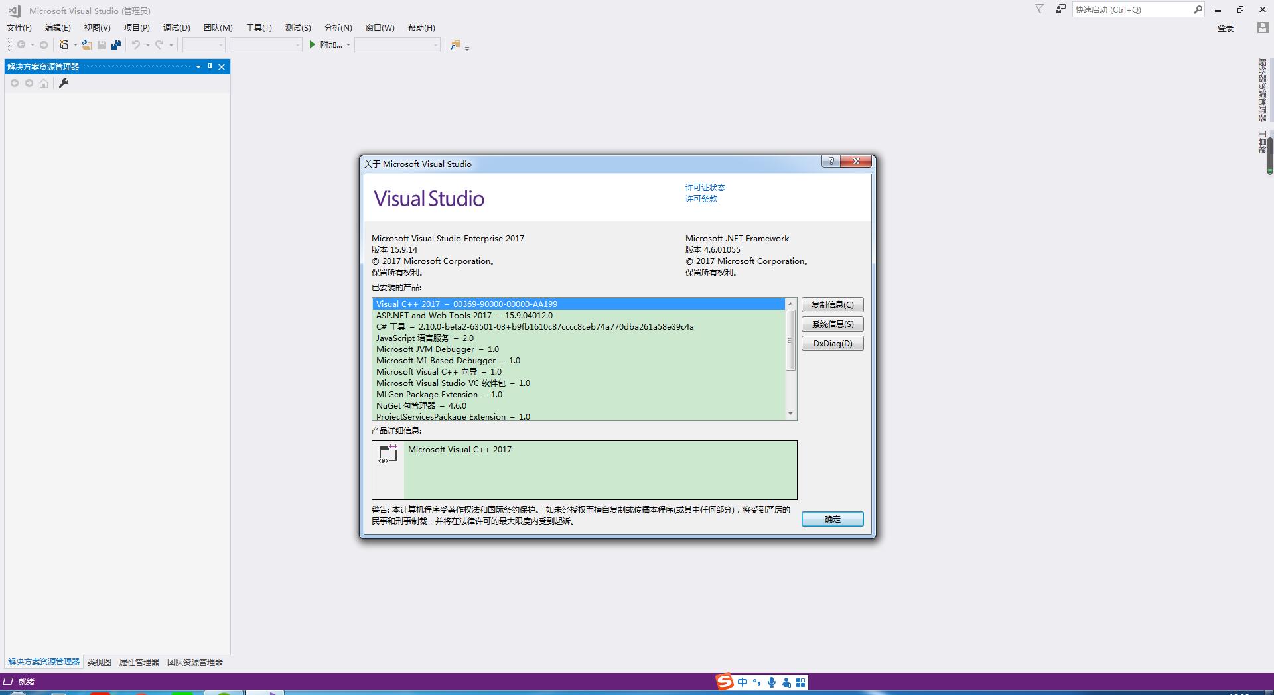Expand the new project dropdown arrow

point(75,45)
